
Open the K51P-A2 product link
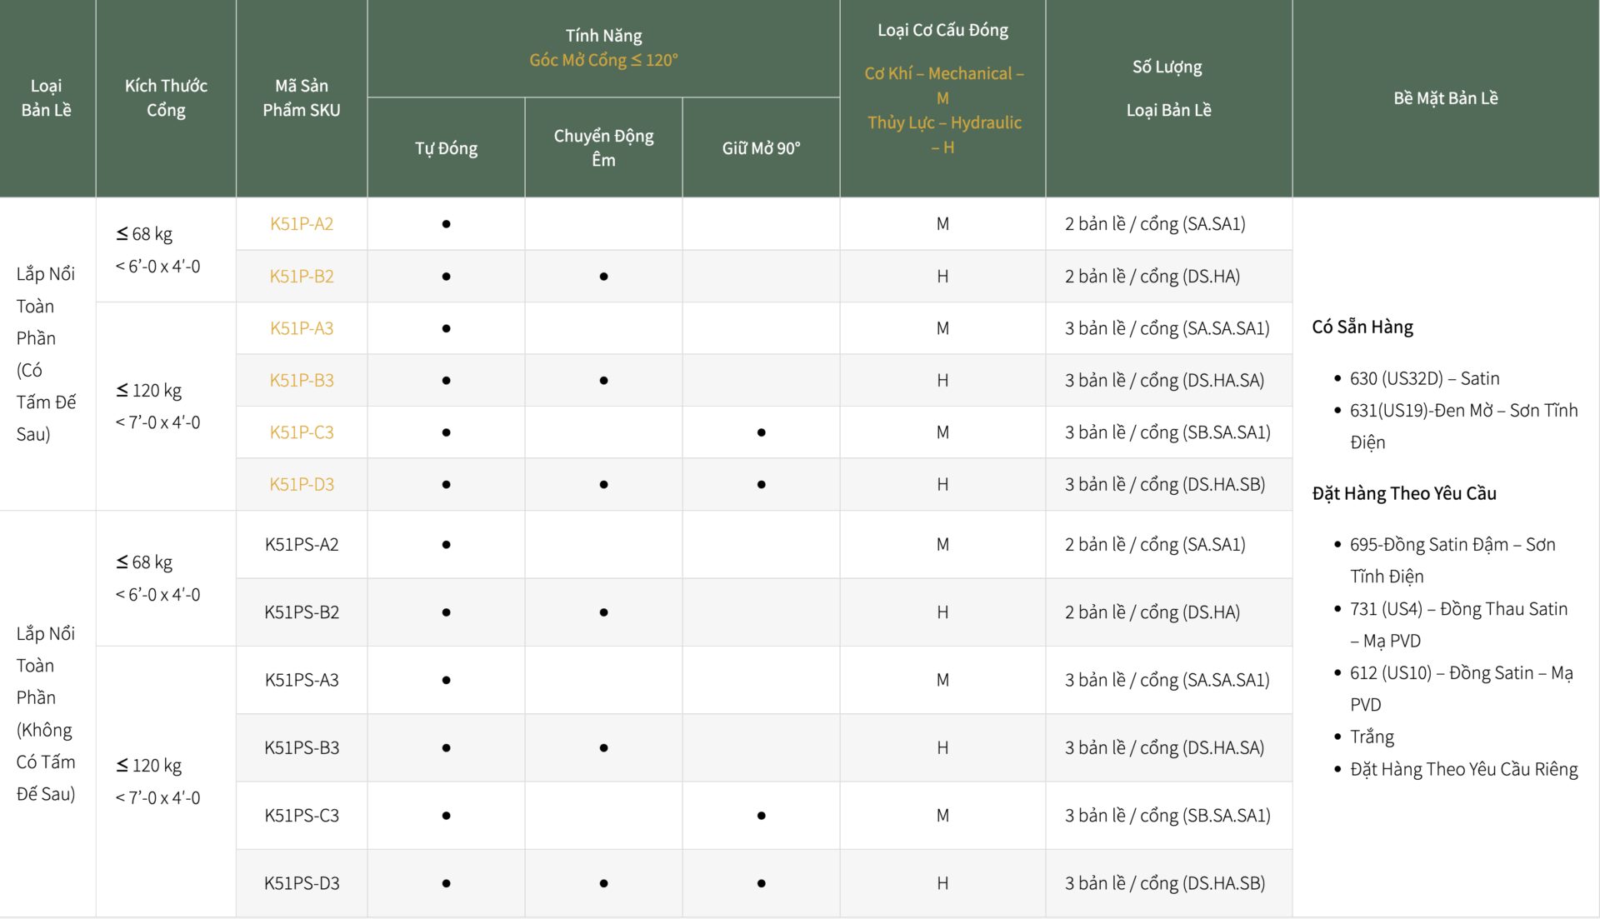(x=301, y=223)
